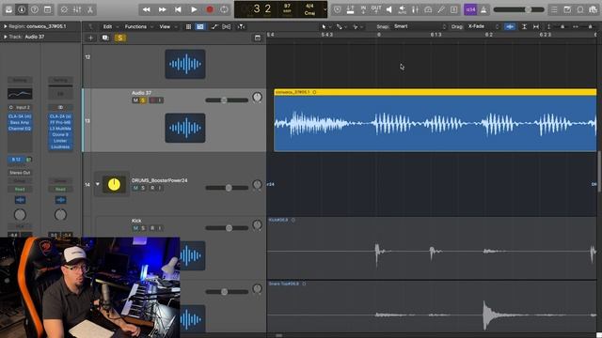Open LCD display mode dropdown arrow
The height and width of the screenshot is (338, 602).
[325, 10]
